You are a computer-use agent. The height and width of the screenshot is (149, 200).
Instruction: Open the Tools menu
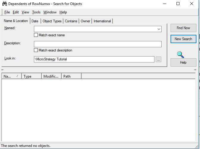click(36, 12)
